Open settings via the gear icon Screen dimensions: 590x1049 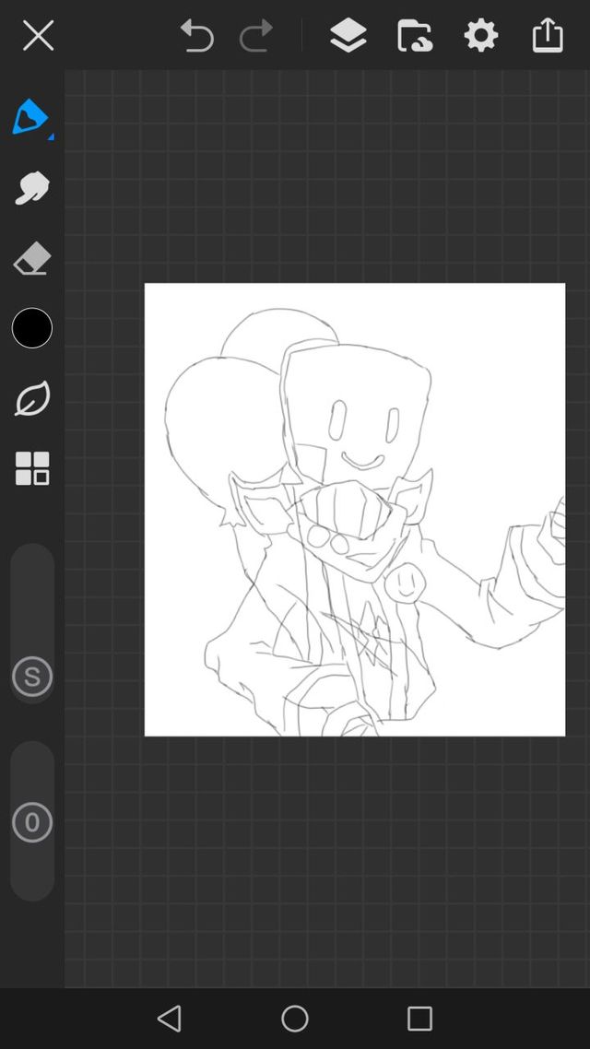(x=480, y=36)
